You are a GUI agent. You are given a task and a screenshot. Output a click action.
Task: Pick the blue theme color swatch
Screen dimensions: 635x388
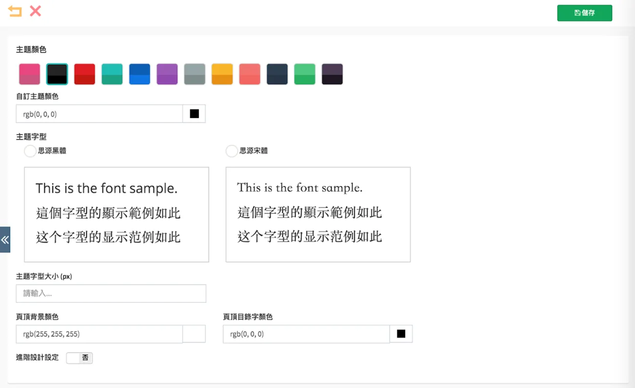click(x=139, y=74)
